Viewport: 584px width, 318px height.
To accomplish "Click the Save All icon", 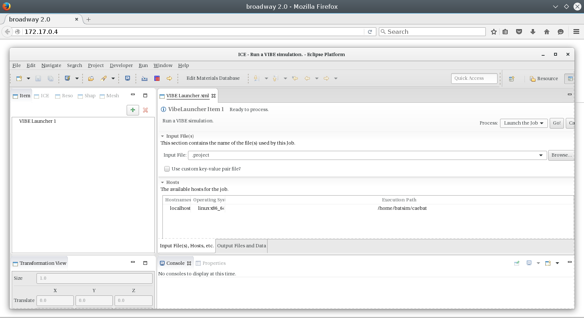I will [50, 78].
